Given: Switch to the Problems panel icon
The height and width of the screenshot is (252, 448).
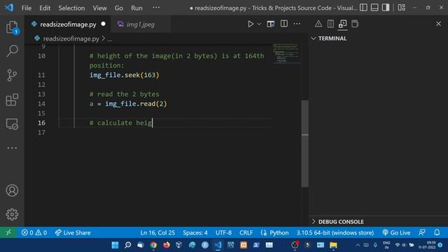Looking at the screenshot, I should tap(318, 24).
